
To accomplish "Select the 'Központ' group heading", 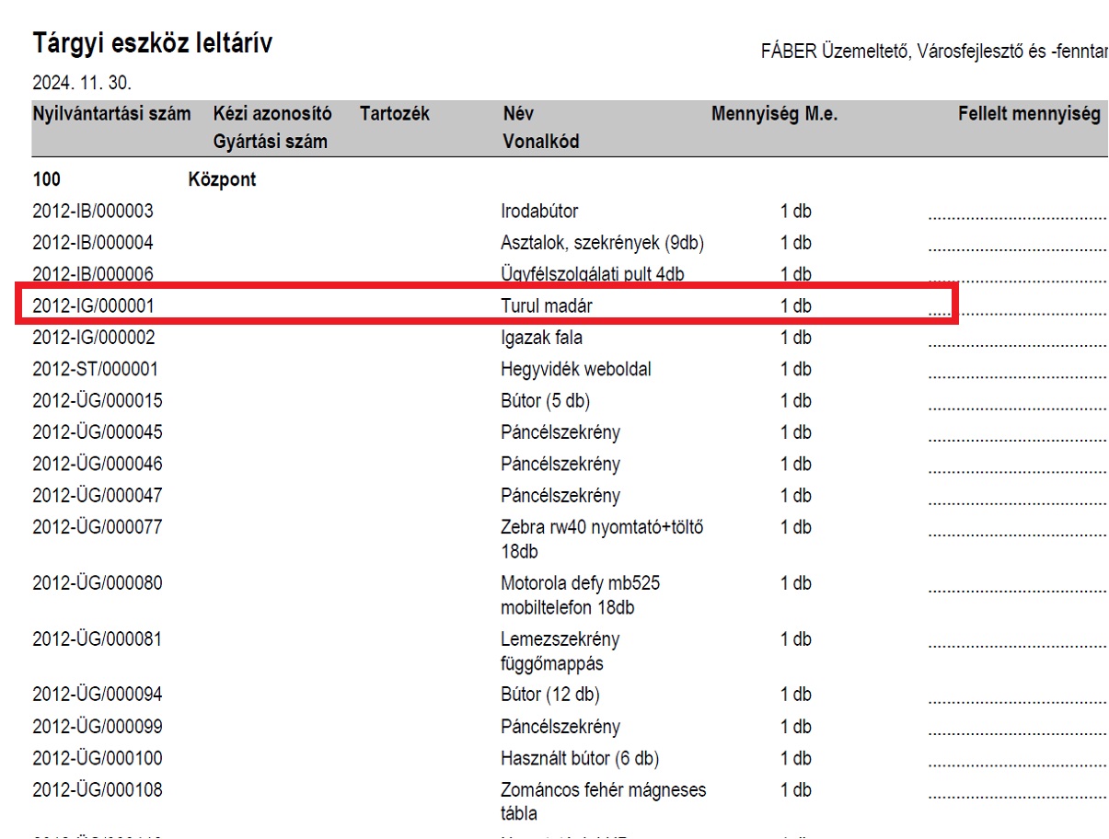I will (222, 179).
